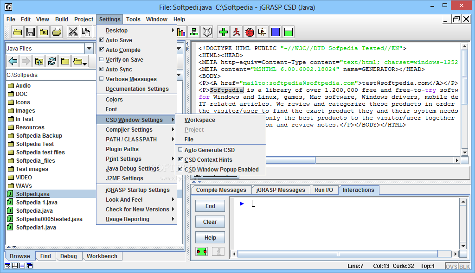The image size is (475, 273).
Task: Go up one folder with the up-folder icon
Action: tap(39, 62)
